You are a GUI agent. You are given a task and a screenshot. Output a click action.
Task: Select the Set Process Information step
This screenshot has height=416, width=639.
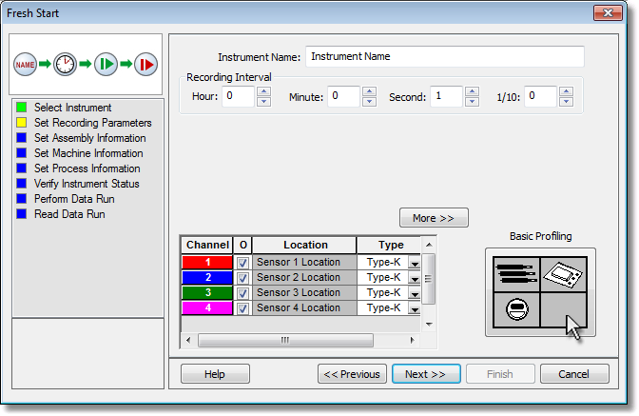(87, 168)
